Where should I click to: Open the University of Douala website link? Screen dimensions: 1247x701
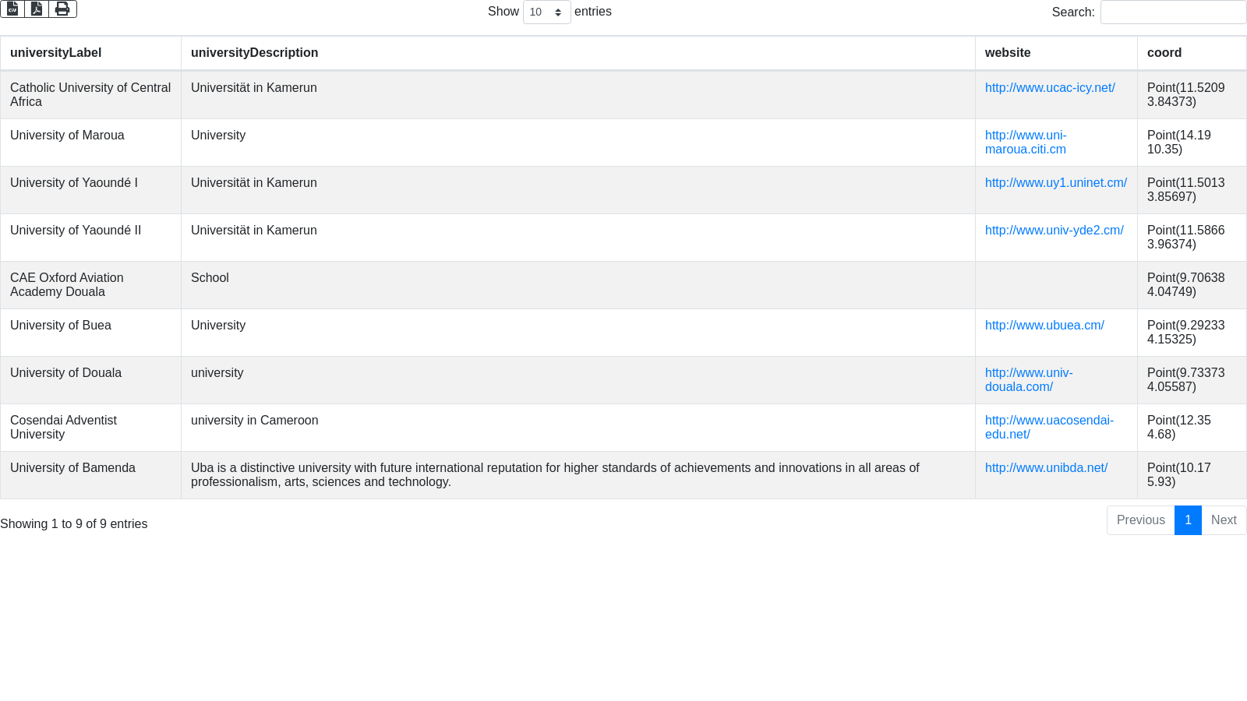pyautogui.click(x=1028, y=379)
